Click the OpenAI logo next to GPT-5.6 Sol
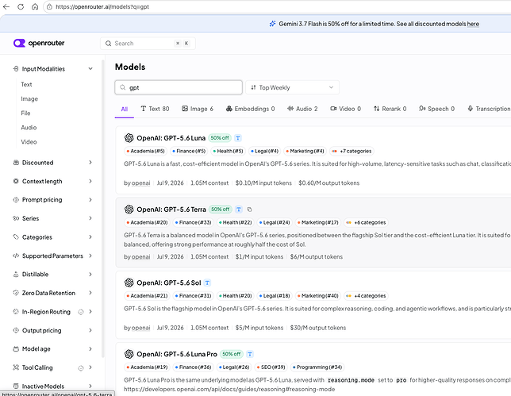 129,283
